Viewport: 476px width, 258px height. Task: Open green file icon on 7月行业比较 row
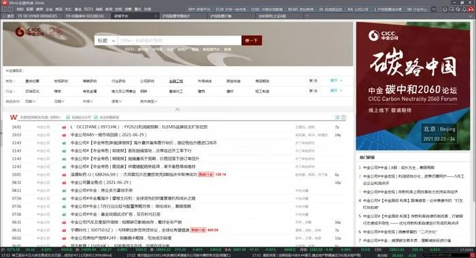[x=64, y=207]
